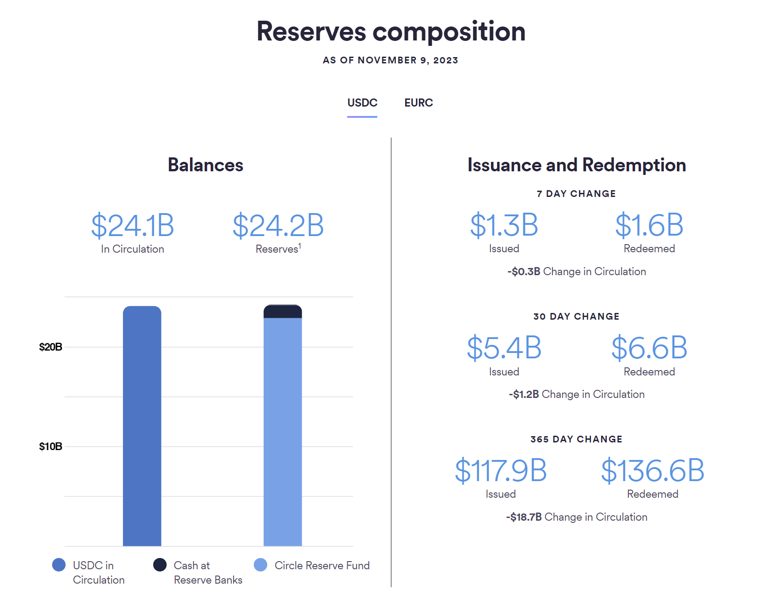
Task: Click the USDC in Circulation legend dot
Action: point(59,565)
